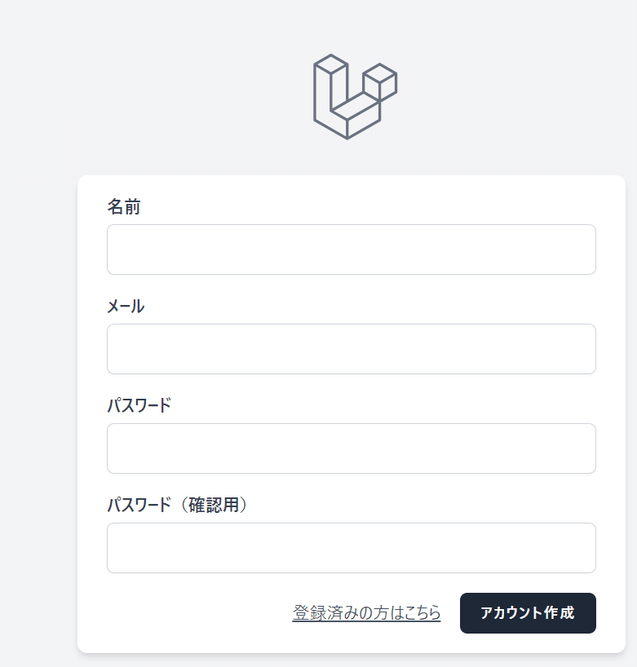Click the right end of 名前 input
The width and height of the screenshot is (637, 667).
[x=583, y=250]
